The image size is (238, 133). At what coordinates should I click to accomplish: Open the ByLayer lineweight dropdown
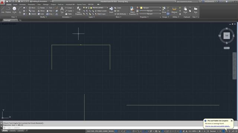point(160,11)
